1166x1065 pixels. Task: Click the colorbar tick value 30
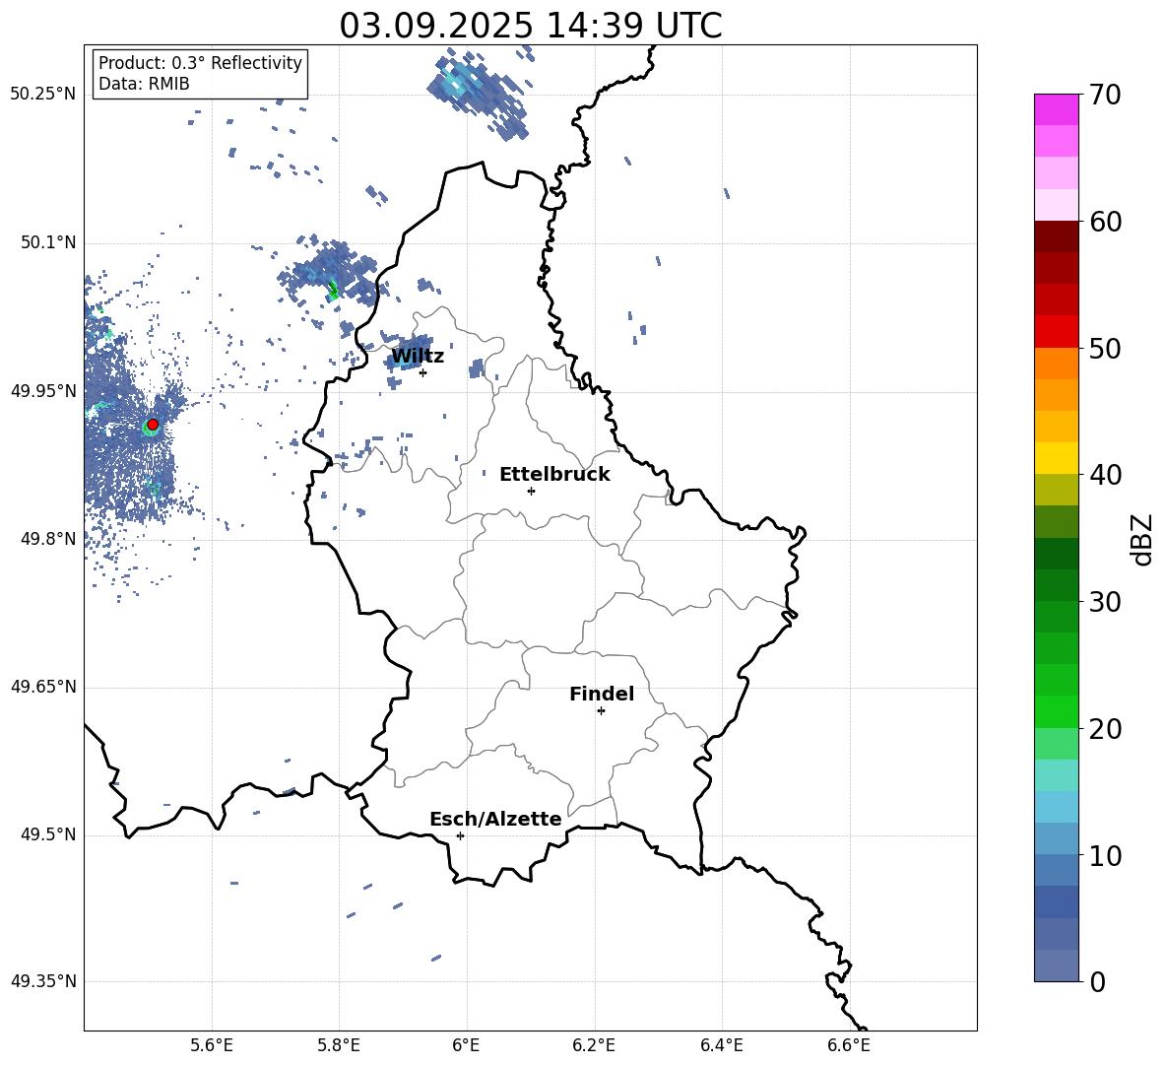(x=1106, y=601)
